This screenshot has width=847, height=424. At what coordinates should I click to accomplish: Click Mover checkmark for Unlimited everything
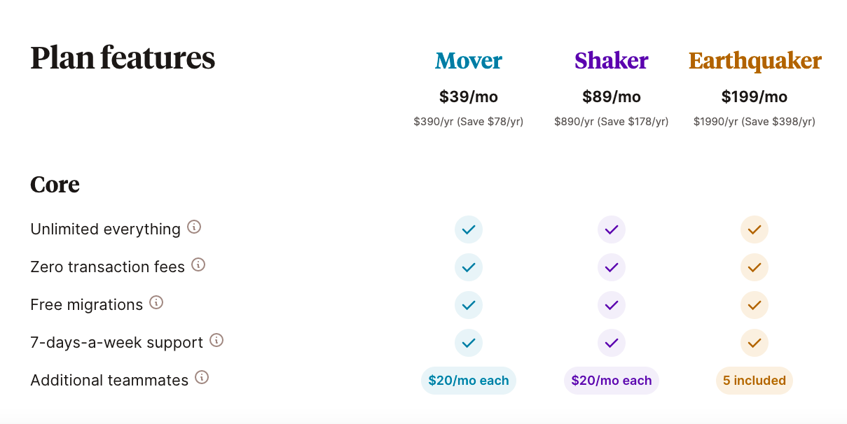point(469,229)
